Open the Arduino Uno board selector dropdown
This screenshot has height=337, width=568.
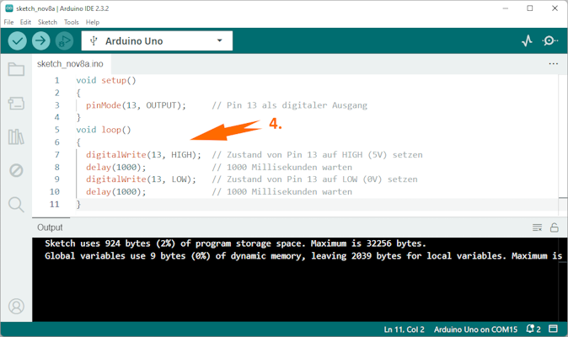[157, 41]
